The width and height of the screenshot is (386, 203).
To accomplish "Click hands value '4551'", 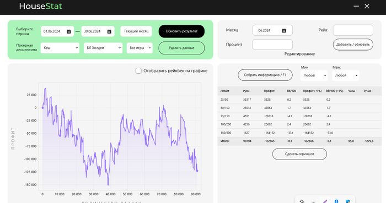I will pyautogui.click(x=246, y=116).
